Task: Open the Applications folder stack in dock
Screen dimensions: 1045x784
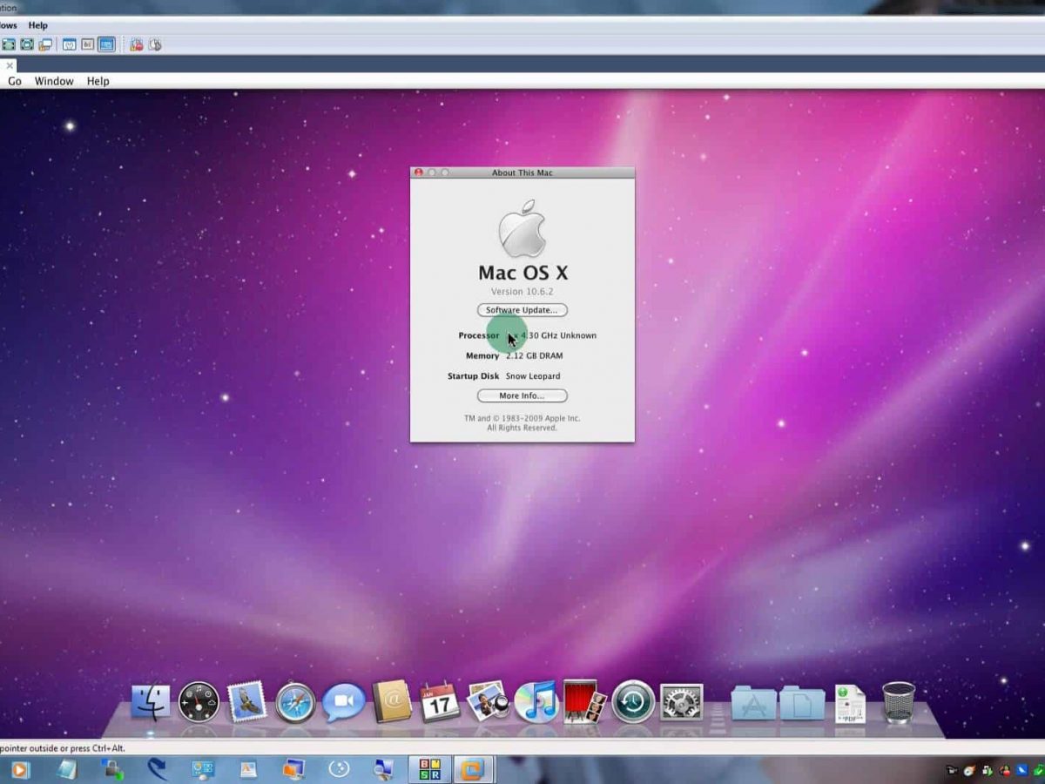Action: coord(753,702)
